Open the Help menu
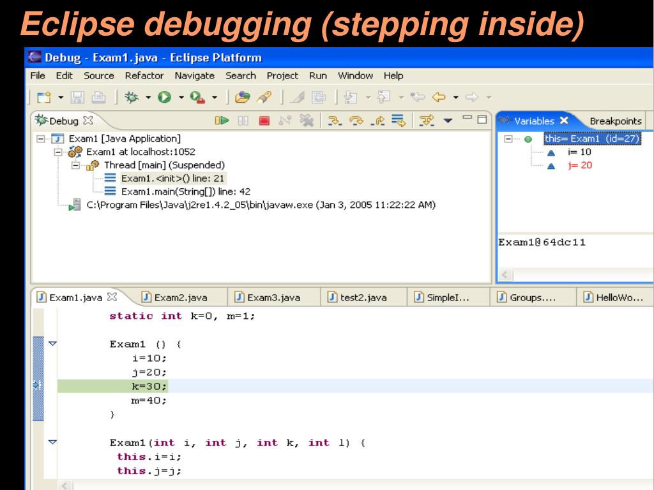This screenshot has width=654, height=490. (x=393, y=76)
